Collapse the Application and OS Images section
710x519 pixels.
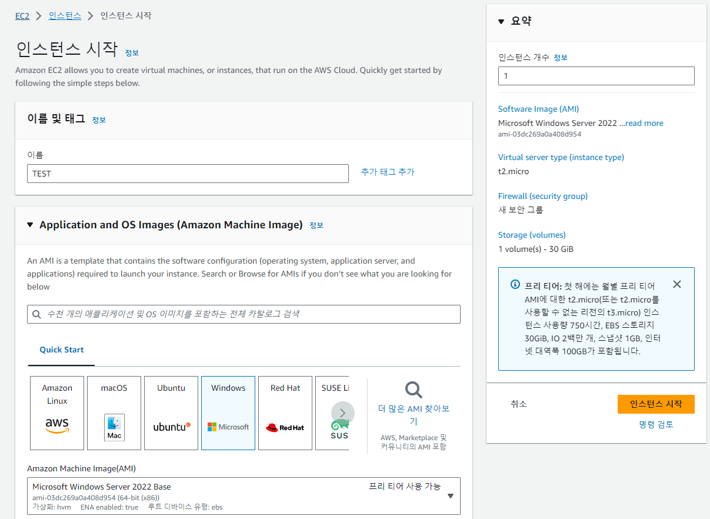[x=30, y=225]
